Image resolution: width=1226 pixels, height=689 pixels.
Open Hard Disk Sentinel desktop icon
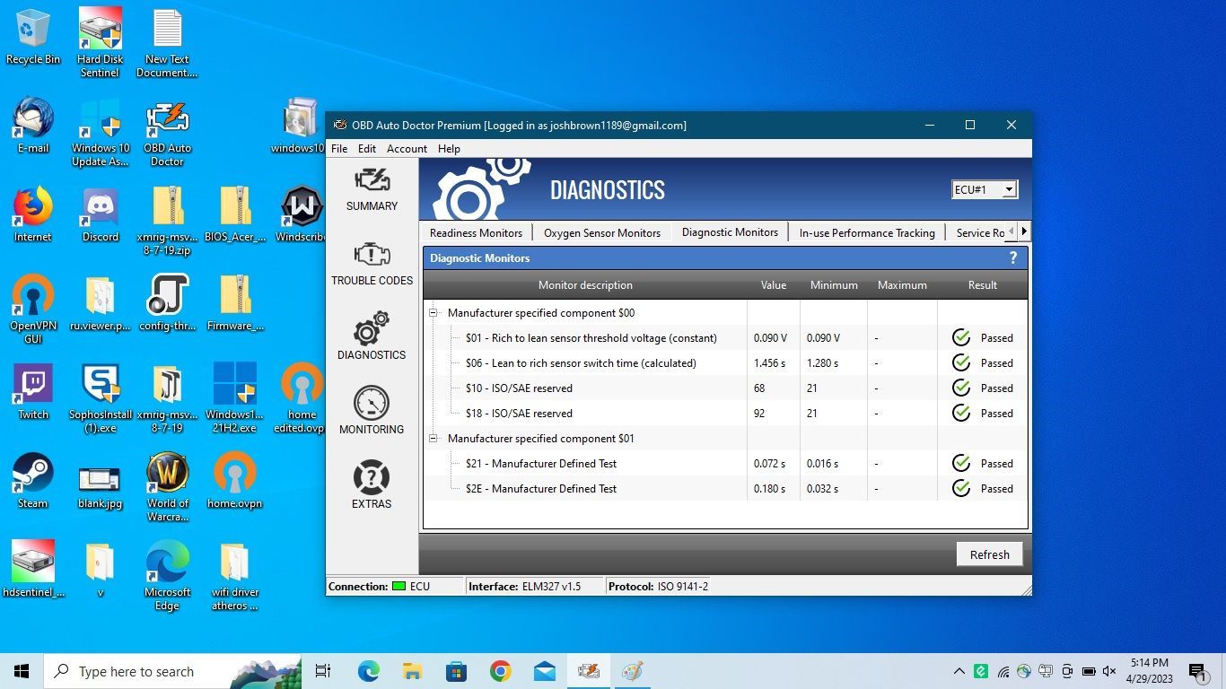coord(100,43)
